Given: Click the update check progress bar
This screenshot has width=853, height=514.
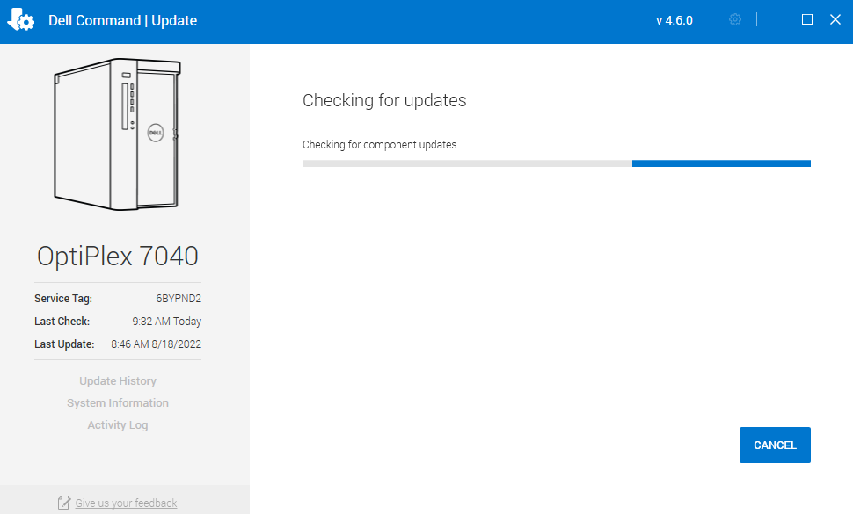Looking at the screenshot, I should click(557, 163).
